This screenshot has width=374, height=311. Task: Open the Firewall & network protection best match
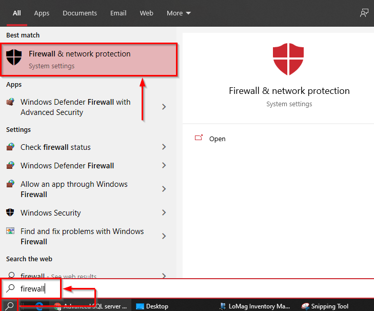(89, 60)
